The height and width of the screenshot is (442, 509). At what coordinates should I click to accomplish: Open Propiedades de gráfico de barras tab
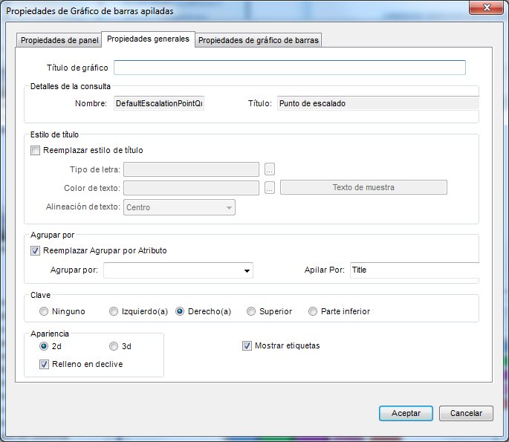pos(259,40)
